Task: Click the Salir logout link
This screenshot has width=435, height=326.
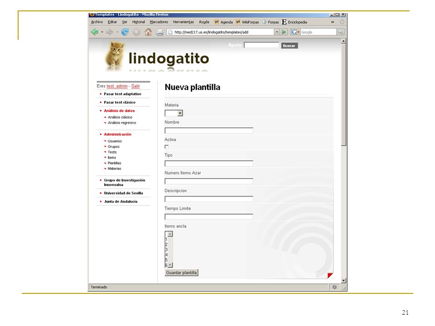Action: click(x=135, y=86)
